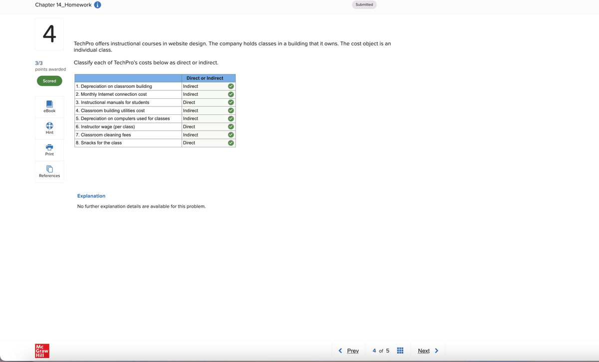The width and height of the screenshot is (599, 362).
Task: Go to the Next question
Action: click(424, 351)
